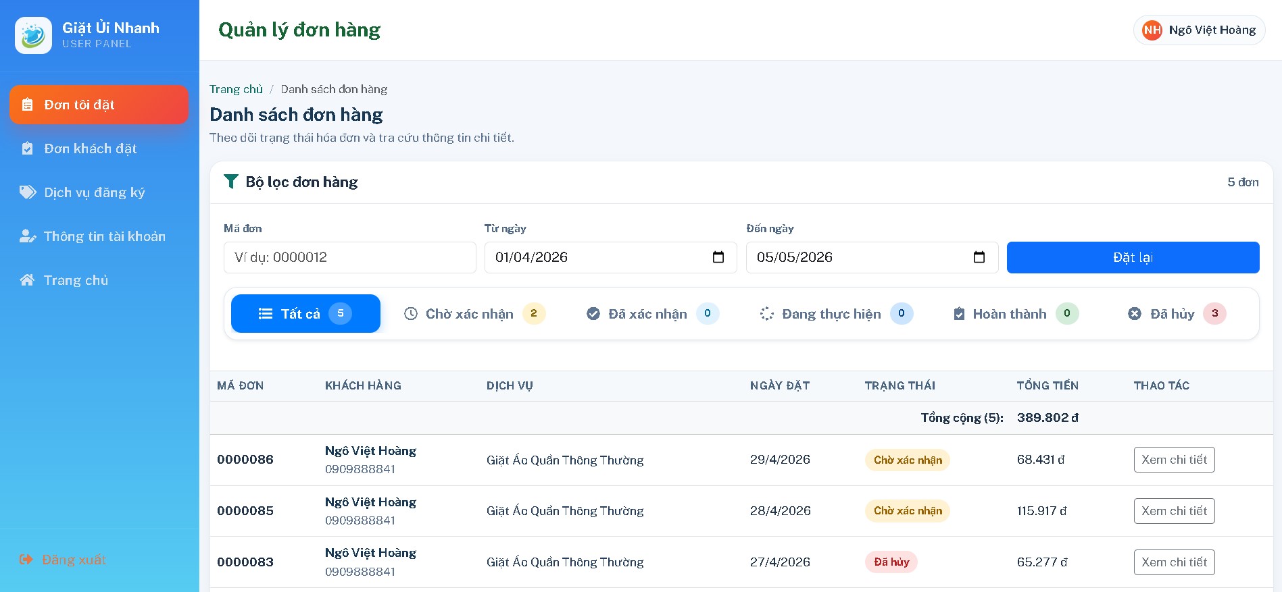Click the Giặt Ủi Nhanh logo icon
Screen dimensions: 1282x592
pyautogui.click(x=33, y=35)
